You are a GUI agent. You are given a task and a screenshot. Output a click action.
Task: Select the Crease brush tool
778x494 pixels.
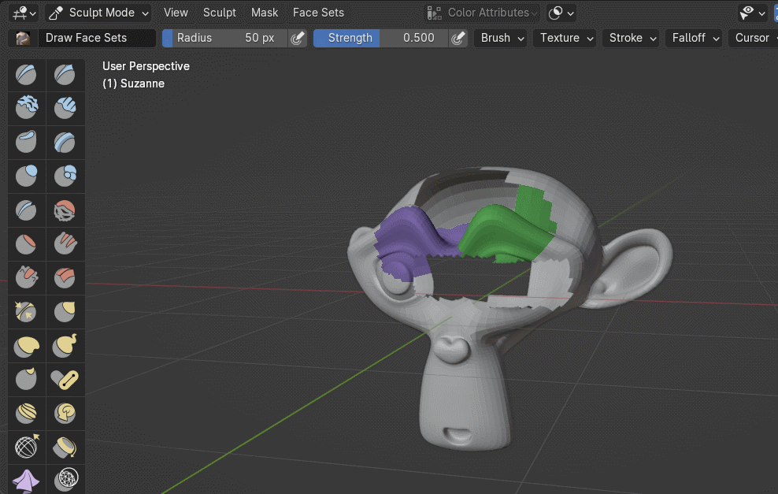tap(26, 210)
